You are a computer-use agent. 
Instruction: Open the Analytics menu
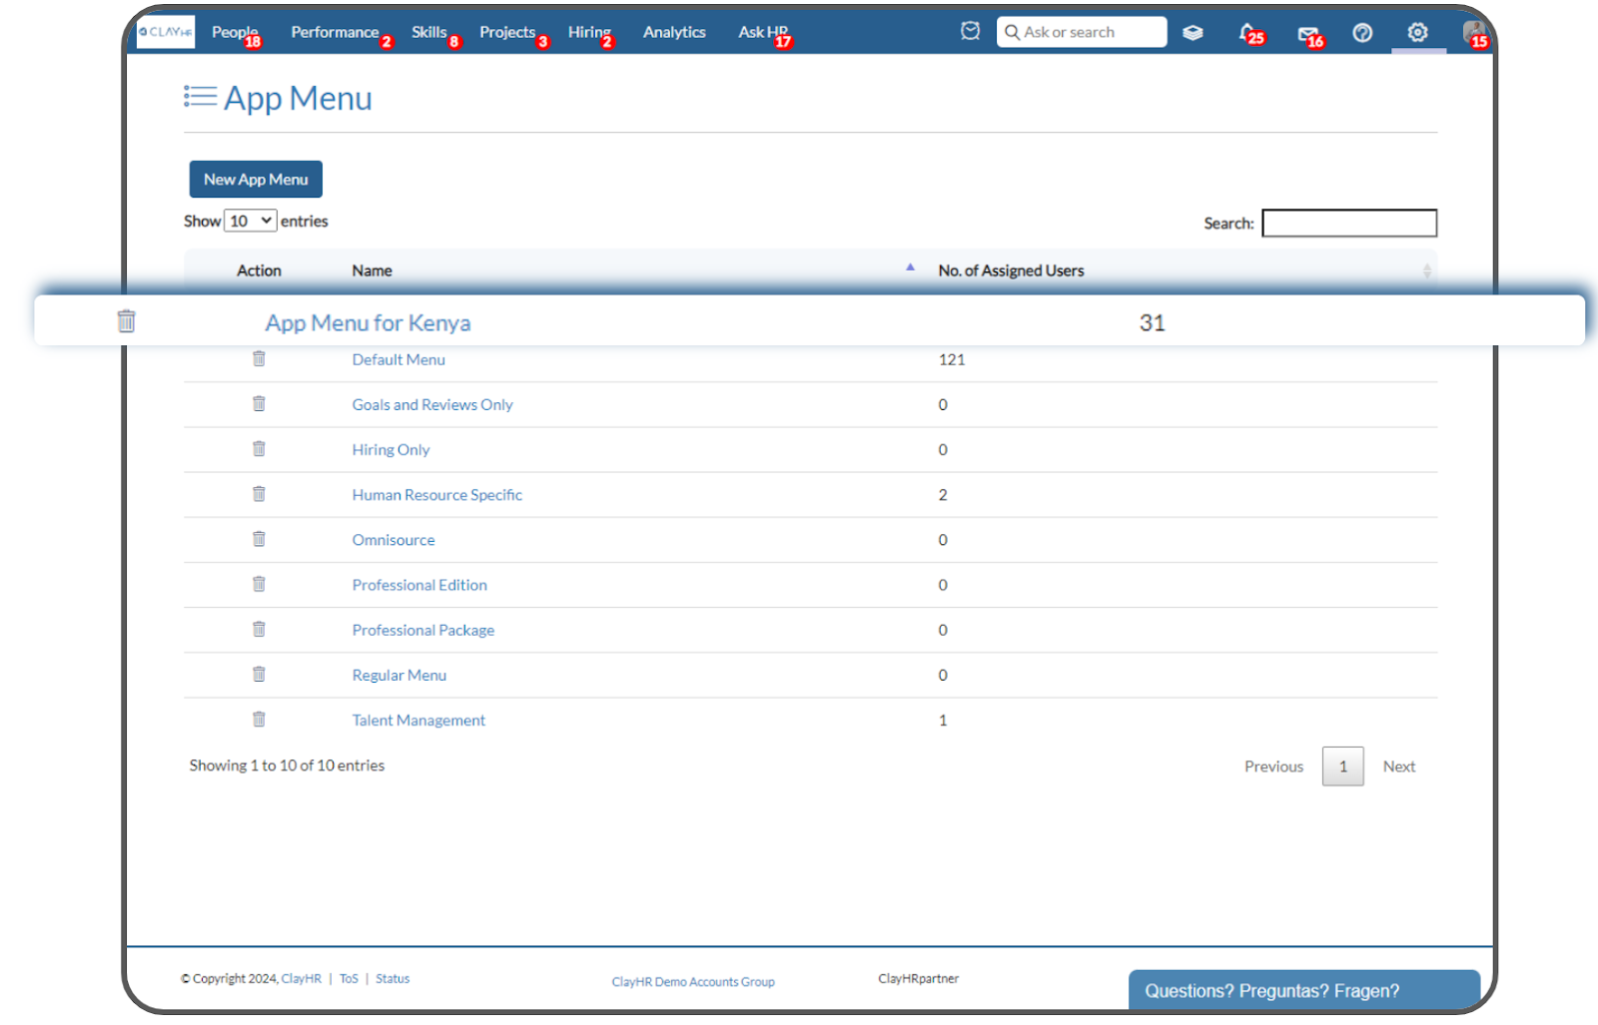coord(674,32)
